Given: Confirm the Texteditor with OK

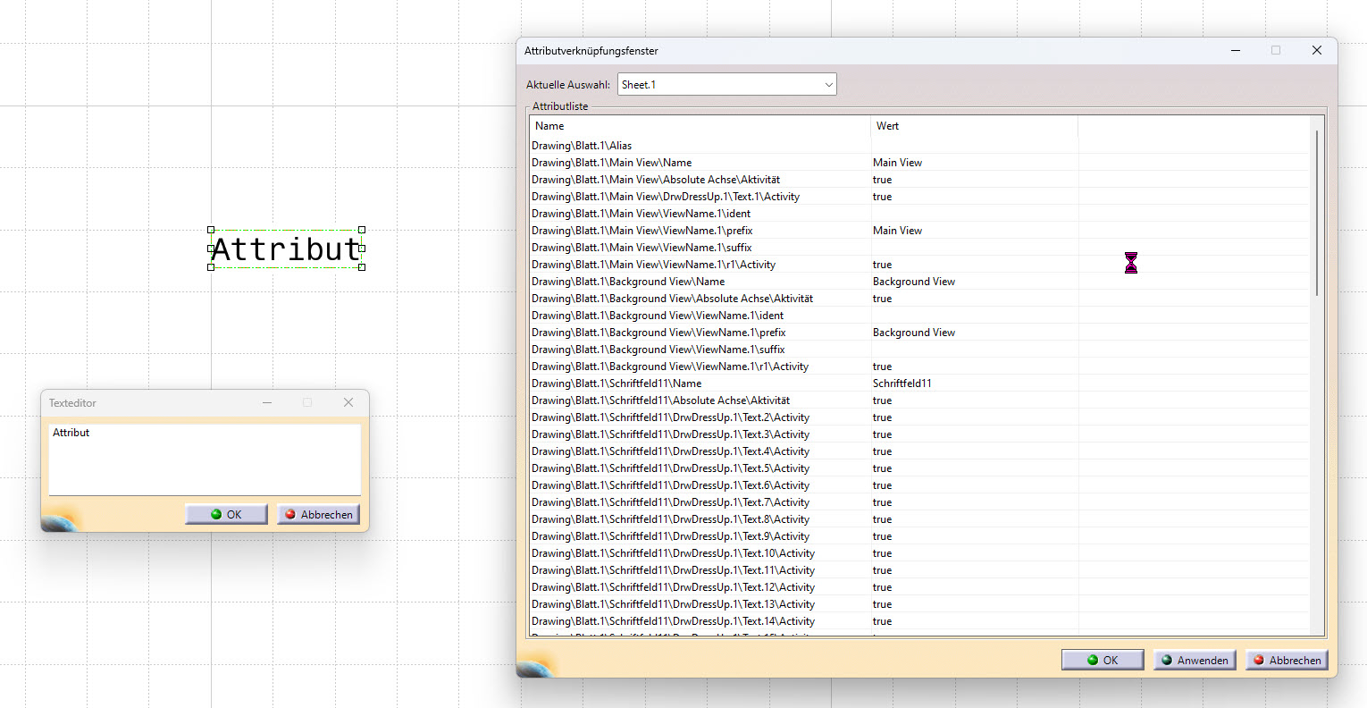Looking at the screenshot, I should click(226, 514).
